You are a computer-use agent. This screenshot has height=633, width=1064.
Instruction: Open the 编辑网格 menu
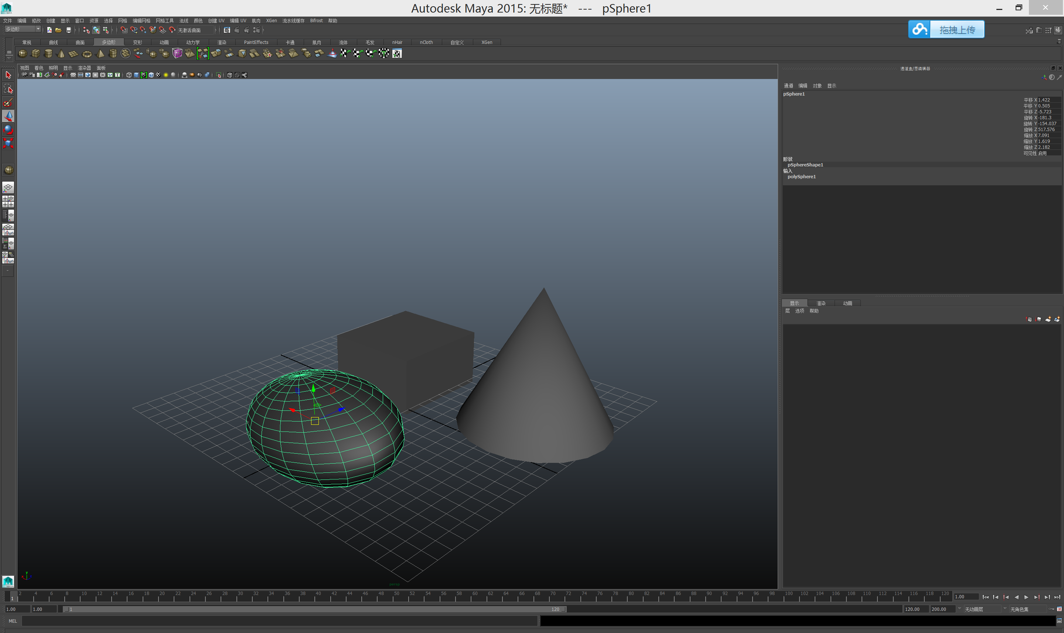141,20
